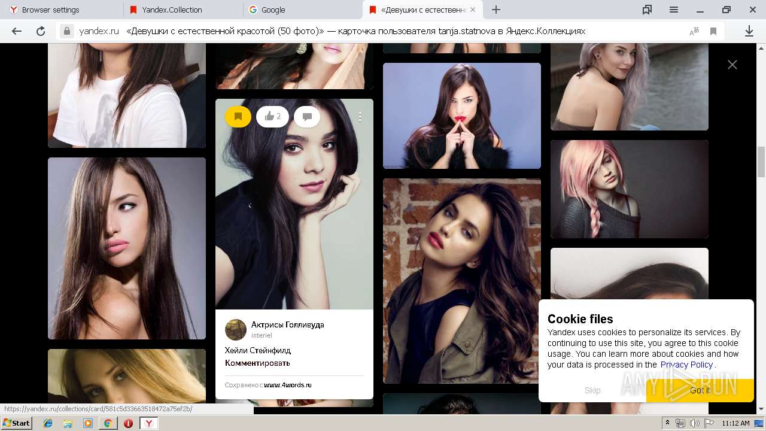Open www.4words.ru source link
This screenshot has width=766, height=431.
pyautogui.click(x=288, y=385)
